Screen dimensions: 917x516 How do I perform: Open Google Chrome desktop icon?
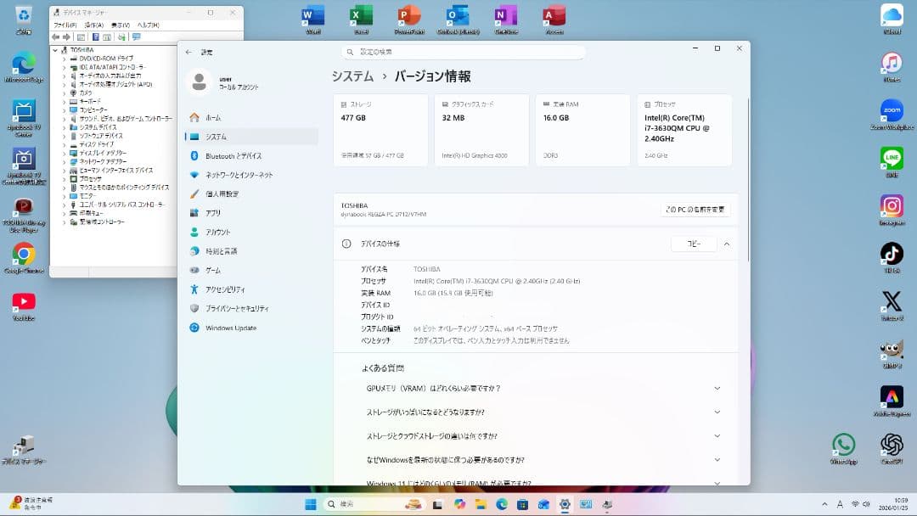(24, 258)
